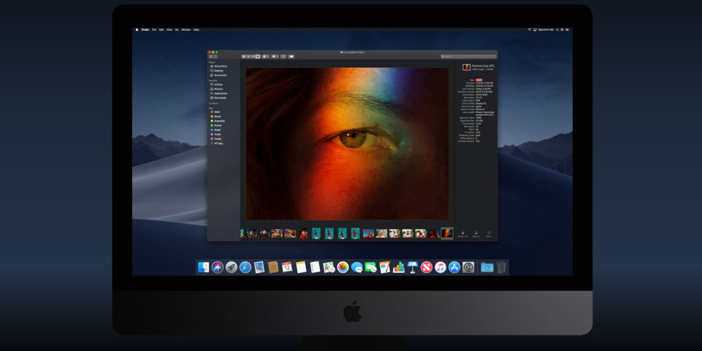This screenshot has height=351, width=702.
Task: Select Desktop in Finder sidebar
Action: click(217, 71)
